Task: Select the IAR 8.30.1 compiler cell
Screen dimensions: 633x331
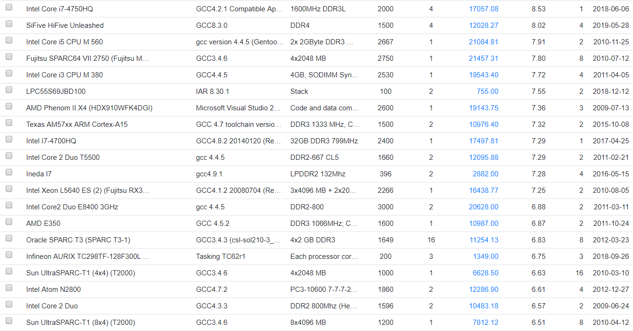Action: pyautogui.click(x=212, y=91)
